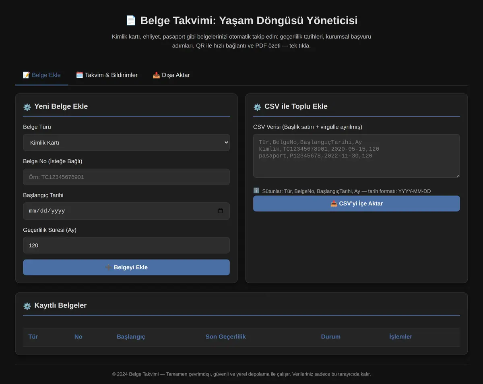Screen dimensions: 483x384
Task: Click the Geçerlilik Süresi (Ay) label
Action: pos(50,230)
